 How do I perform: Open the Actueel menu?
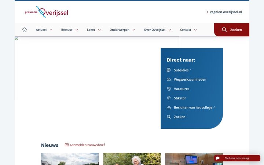click(41, 30)
